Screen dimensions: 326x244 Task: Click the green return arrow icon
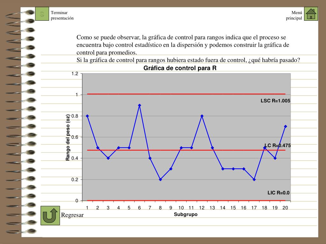coord(50,216)
